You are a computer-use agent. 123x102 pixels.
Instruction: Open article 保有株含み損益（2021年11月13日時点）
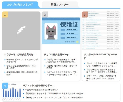(22, 73)
